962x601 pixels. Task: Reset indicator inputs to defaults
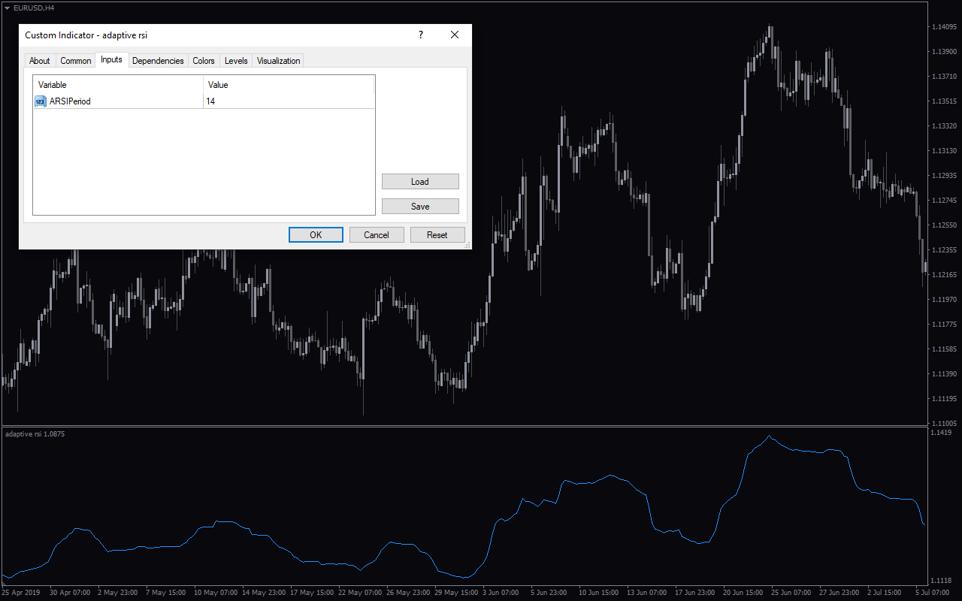(437, 235)
